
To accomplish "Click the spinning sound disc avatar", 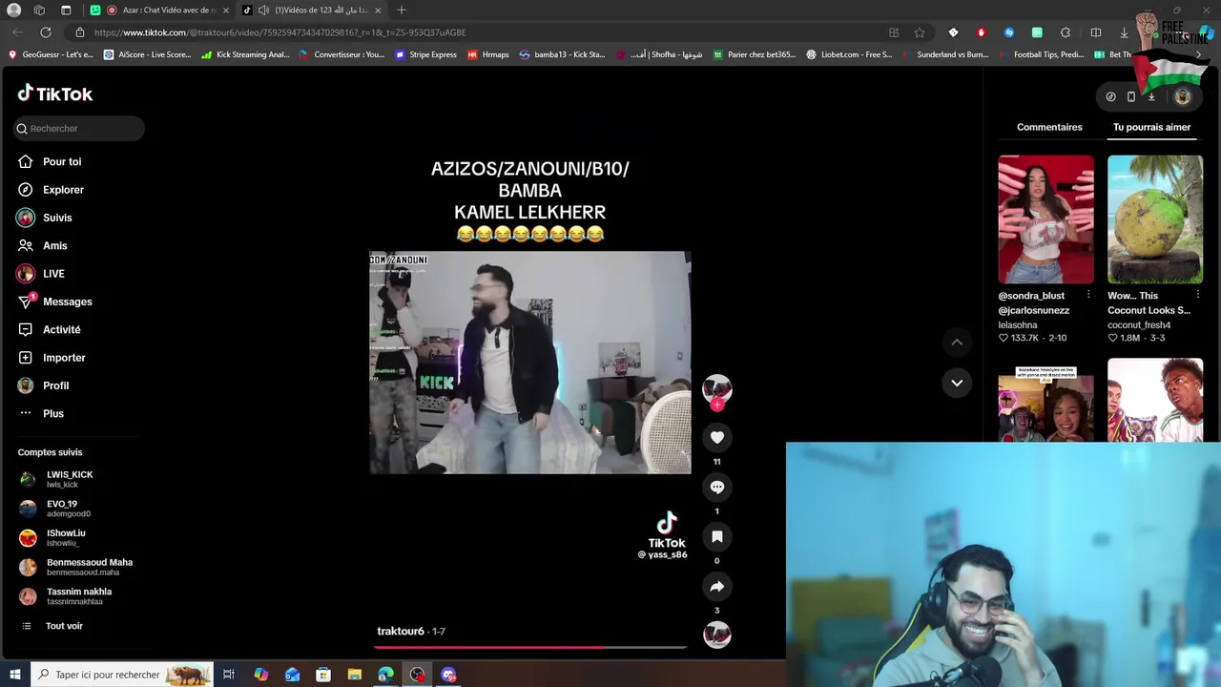I will click(x=717, y=635).
